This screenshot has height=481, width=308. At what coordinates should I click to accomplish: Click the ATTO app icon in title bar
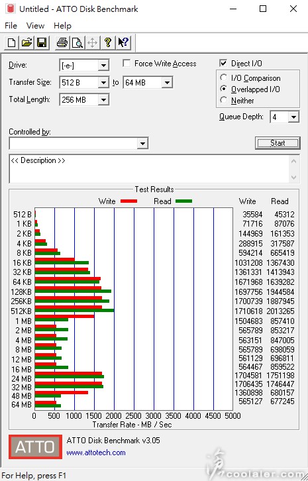pyautogui.click(x=10, y=9)
